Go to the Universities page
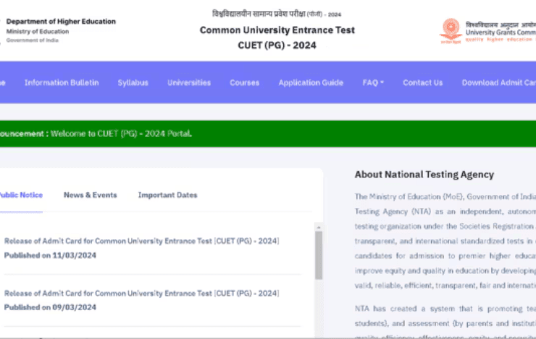The width and height of the screenshot is (536, 339). pyautogui.click(x=189, y=83)
